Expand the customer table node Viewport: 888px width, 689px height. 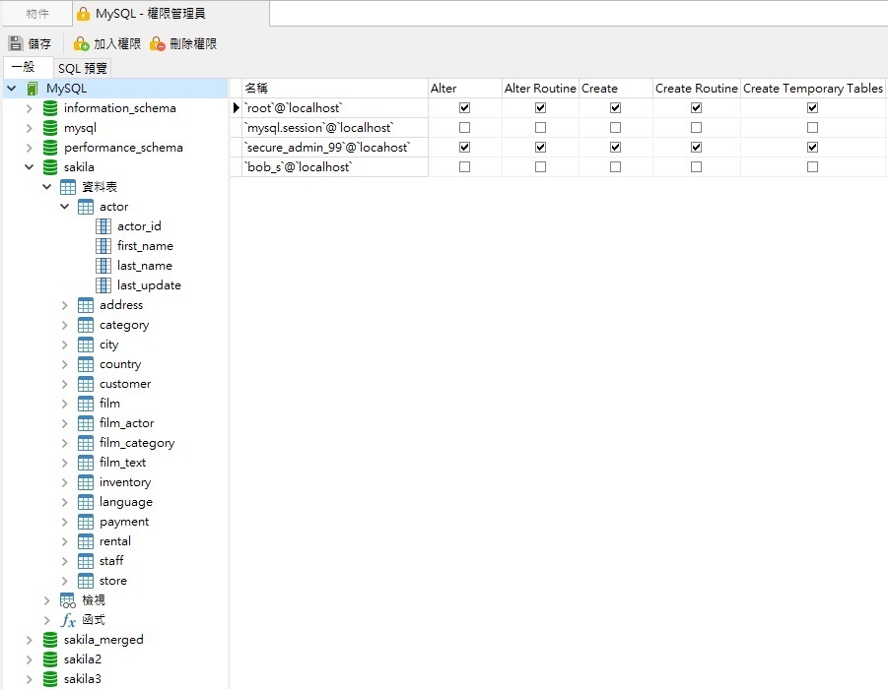pyautogui.click(x=65, y=384)
